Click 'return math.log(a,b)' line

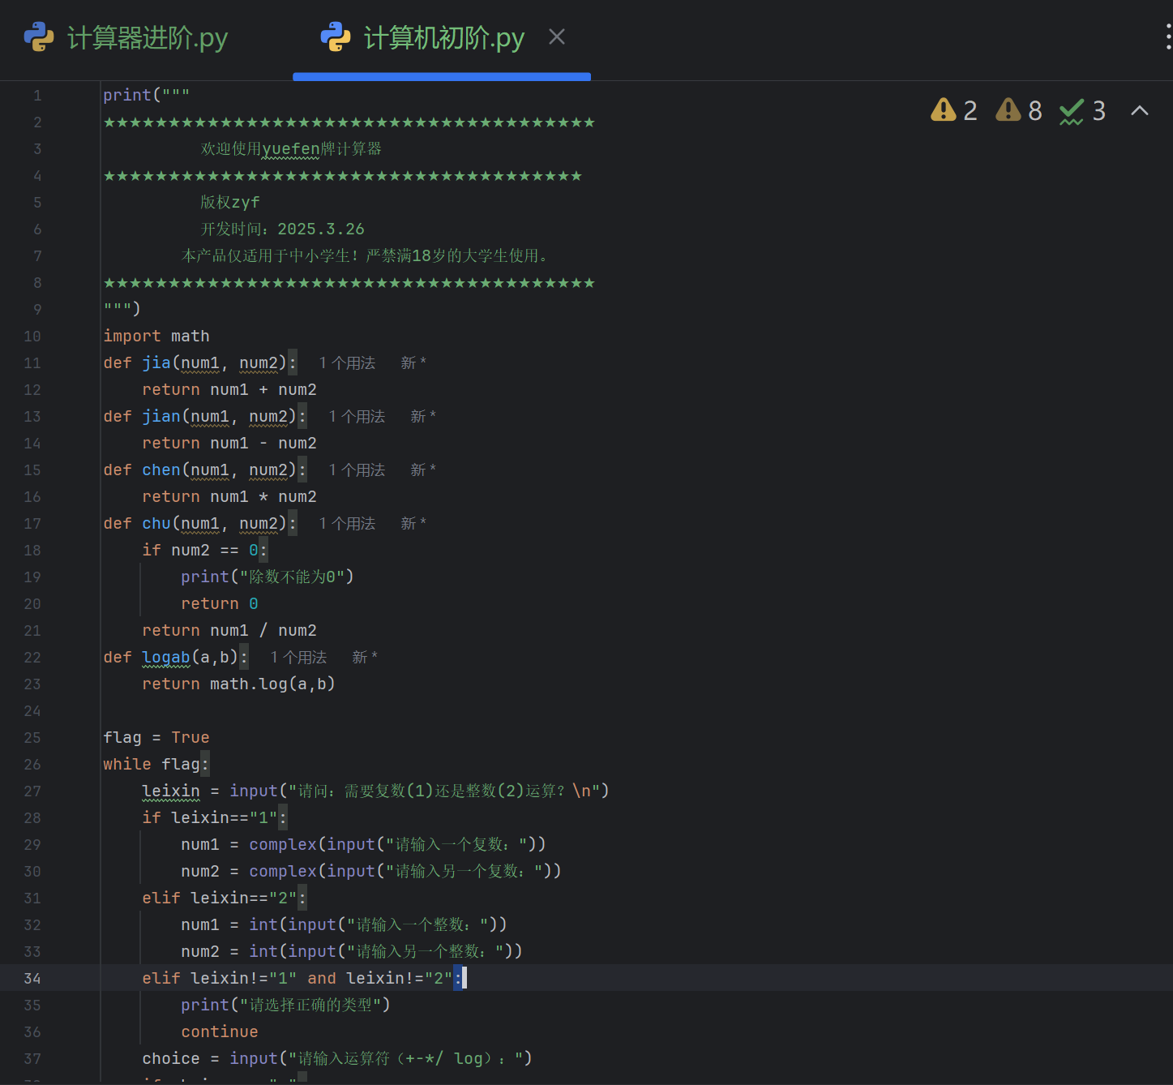[x=239, y=684]
